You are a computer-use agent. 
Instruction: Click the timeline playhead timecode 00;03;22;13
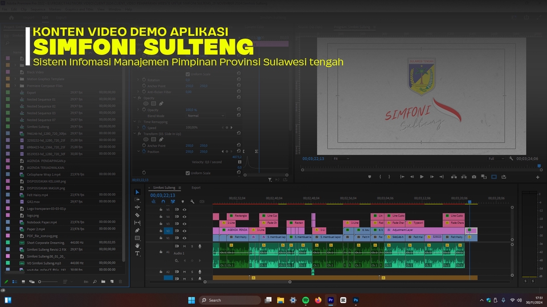point(162,195)
